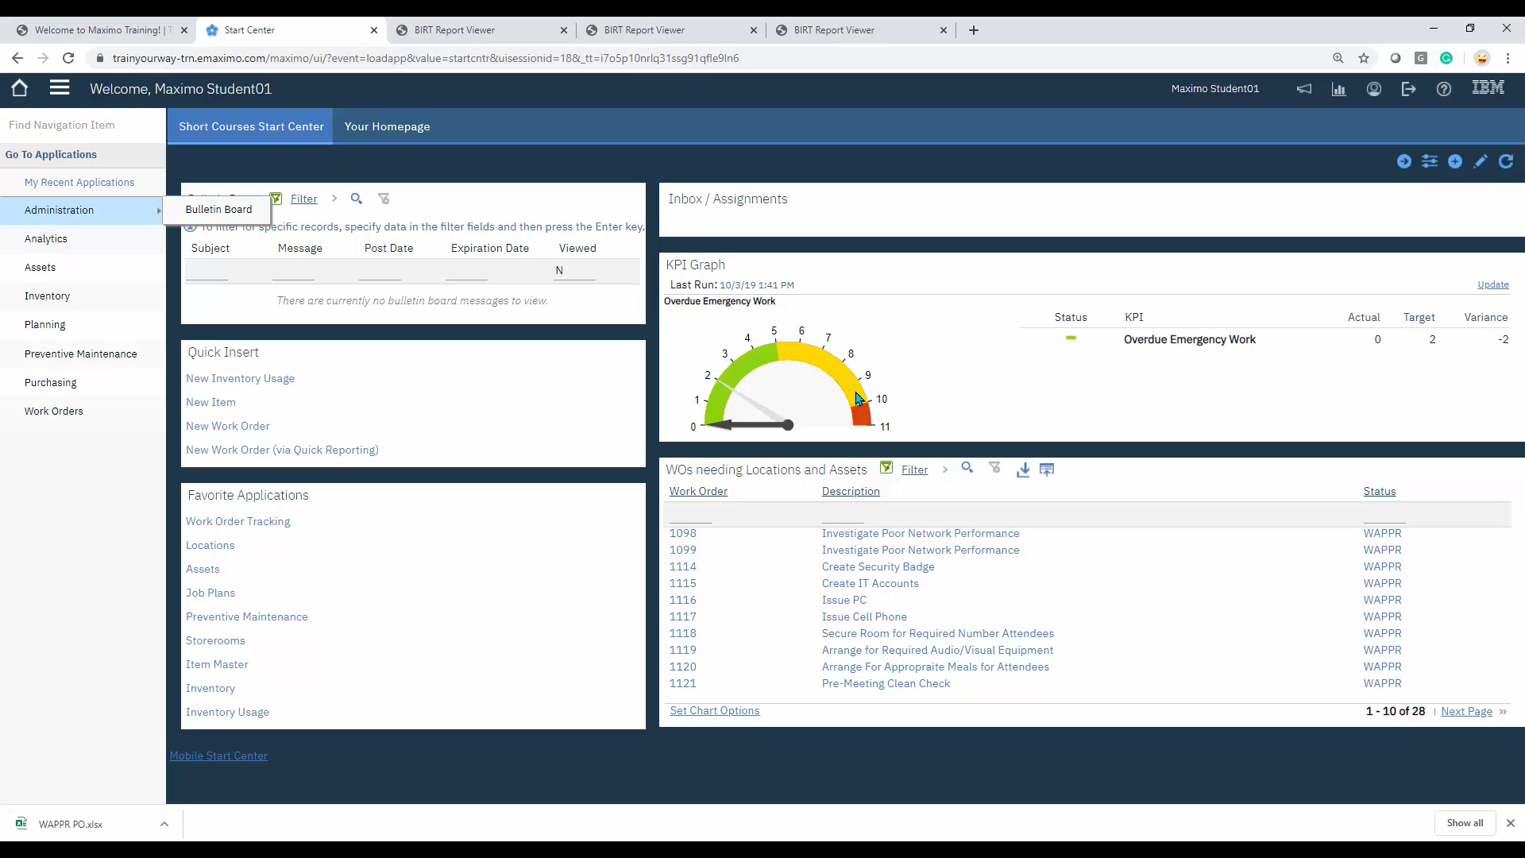Bookmark this page with the star icon
1525x858 pixels.
(1365, 58)
